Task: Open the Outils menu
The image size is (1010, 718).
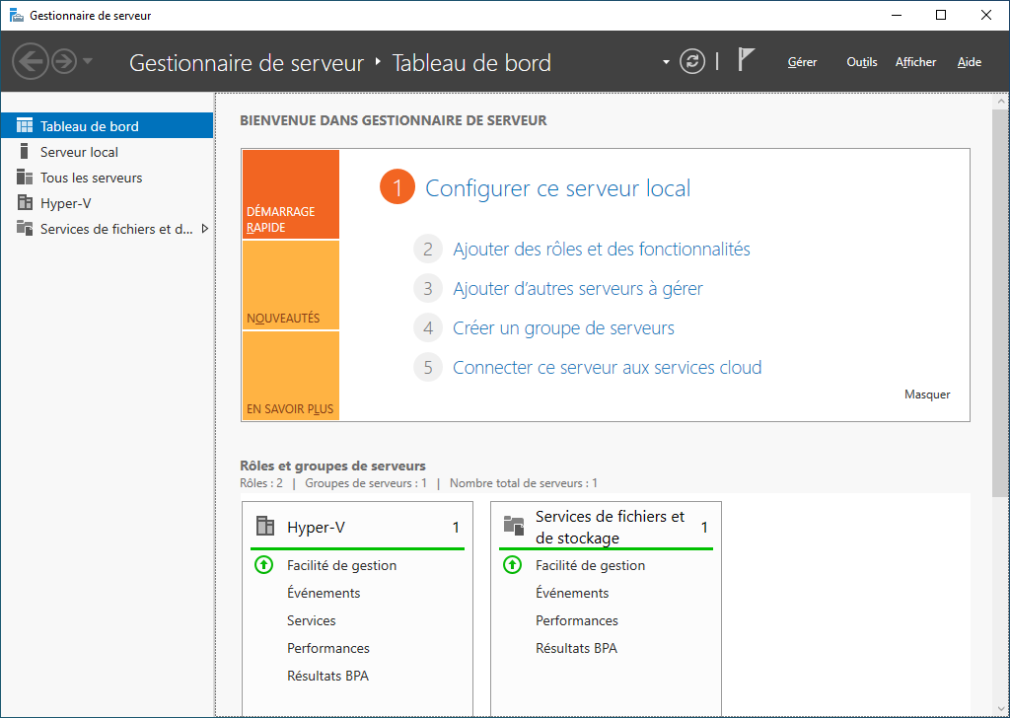Action: (x=861, y=62)
